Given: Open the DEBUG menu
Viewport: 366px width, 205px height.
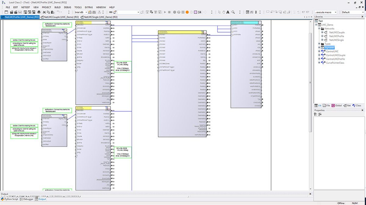Looking at the screenshot, I should [67, 7].
